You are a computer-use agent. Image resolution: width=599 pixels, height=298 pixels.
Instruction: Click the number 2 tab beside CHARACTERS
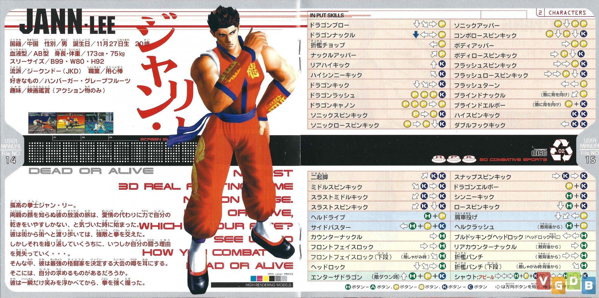click(x=540, y=13)
